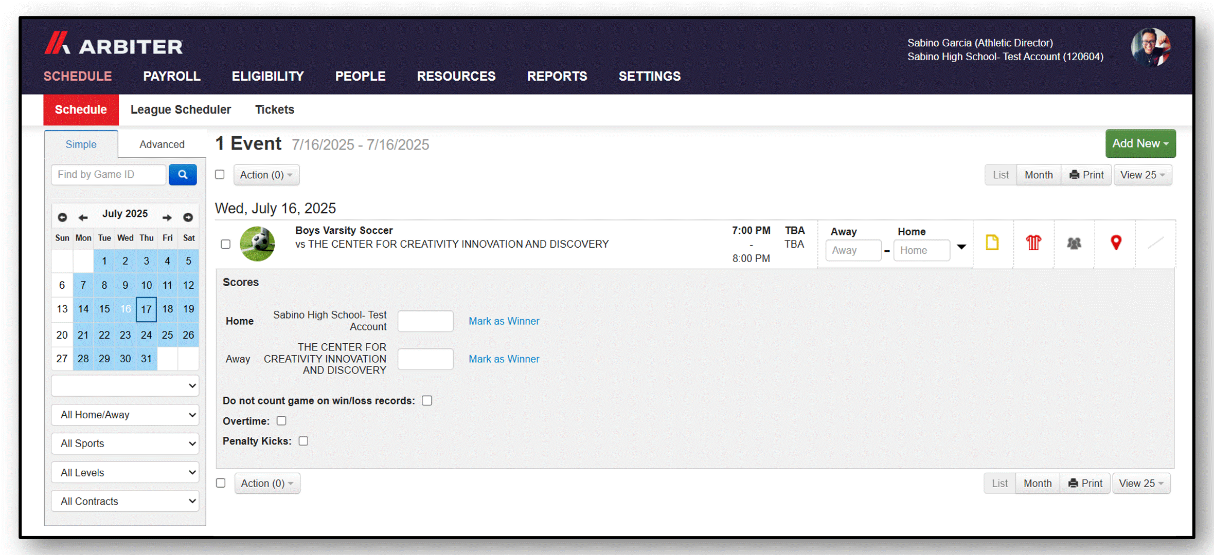Screen dimensions: 1214x555
Task: Click the Away score field in event row
Action: (x=853, y=250)
